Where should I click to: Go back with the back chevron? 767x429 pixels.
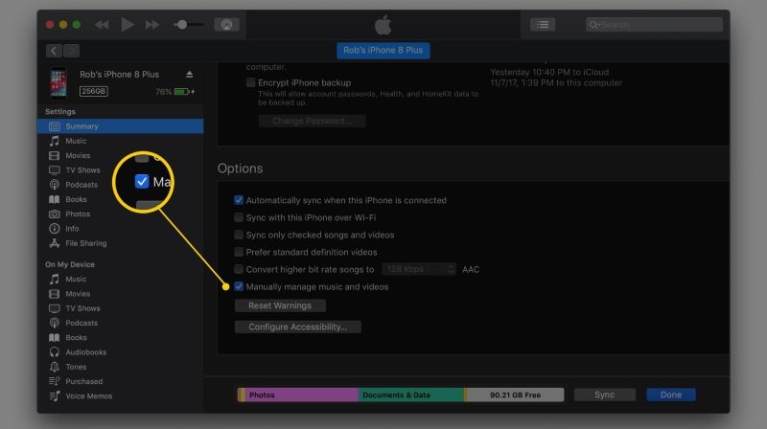click(x=54, y=50)
